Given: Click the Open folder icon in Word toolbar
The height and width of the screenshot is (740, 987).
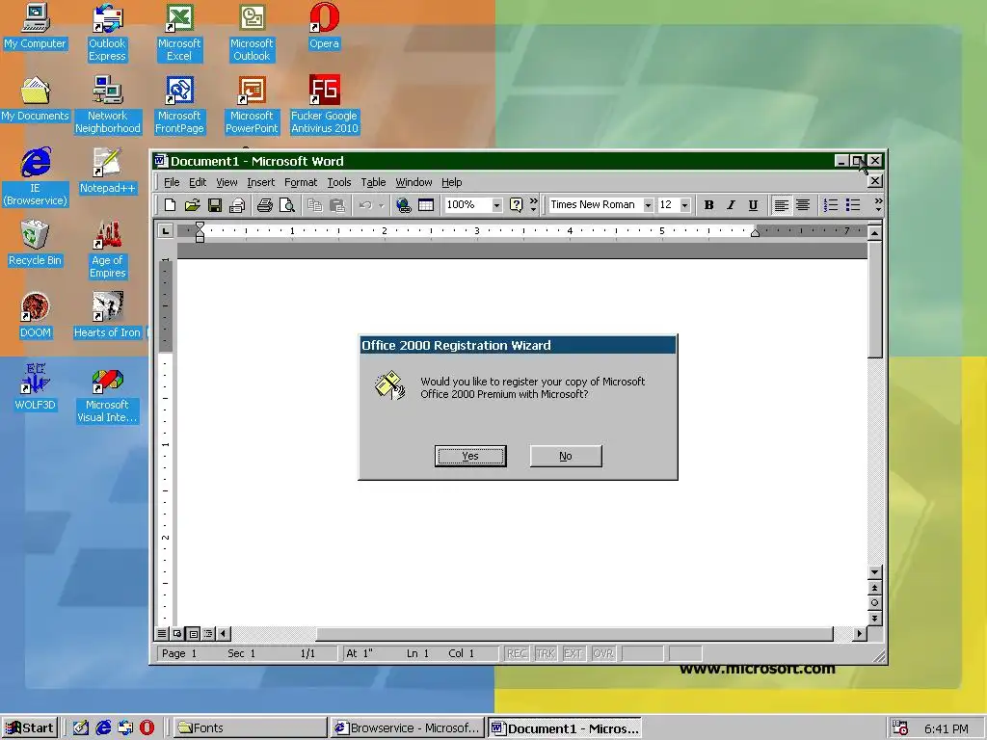Looking at the screenshot, I should click(192, 205).
